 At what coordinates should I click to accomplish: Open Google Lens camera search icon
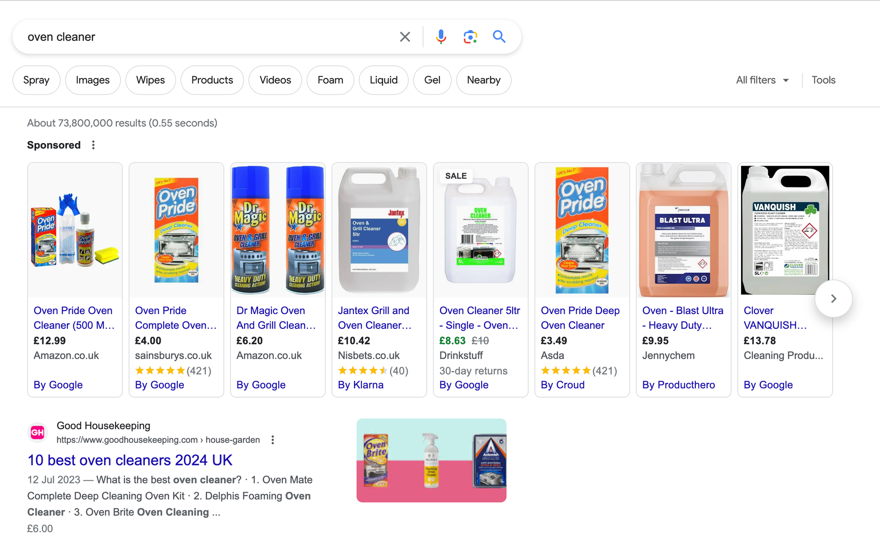tap(470, 37)
